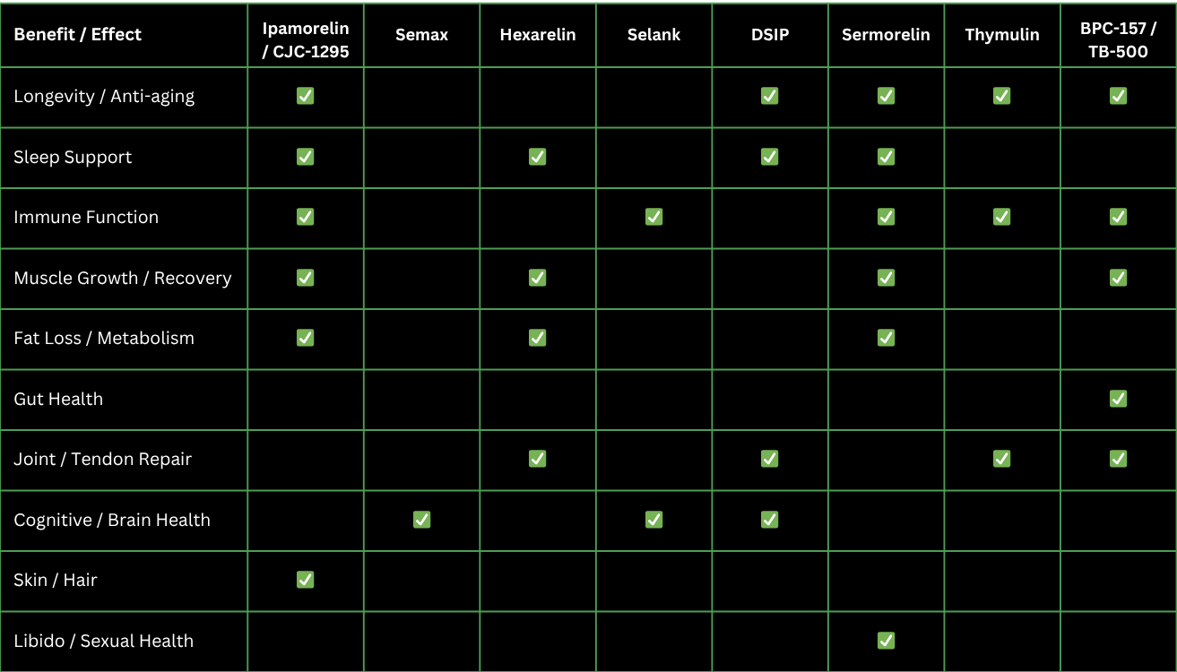The height and width of the screenshot is (672, 1177).
Task: Click the Libido checkmark under Sermorelin
Action: [x=886, y=641]
